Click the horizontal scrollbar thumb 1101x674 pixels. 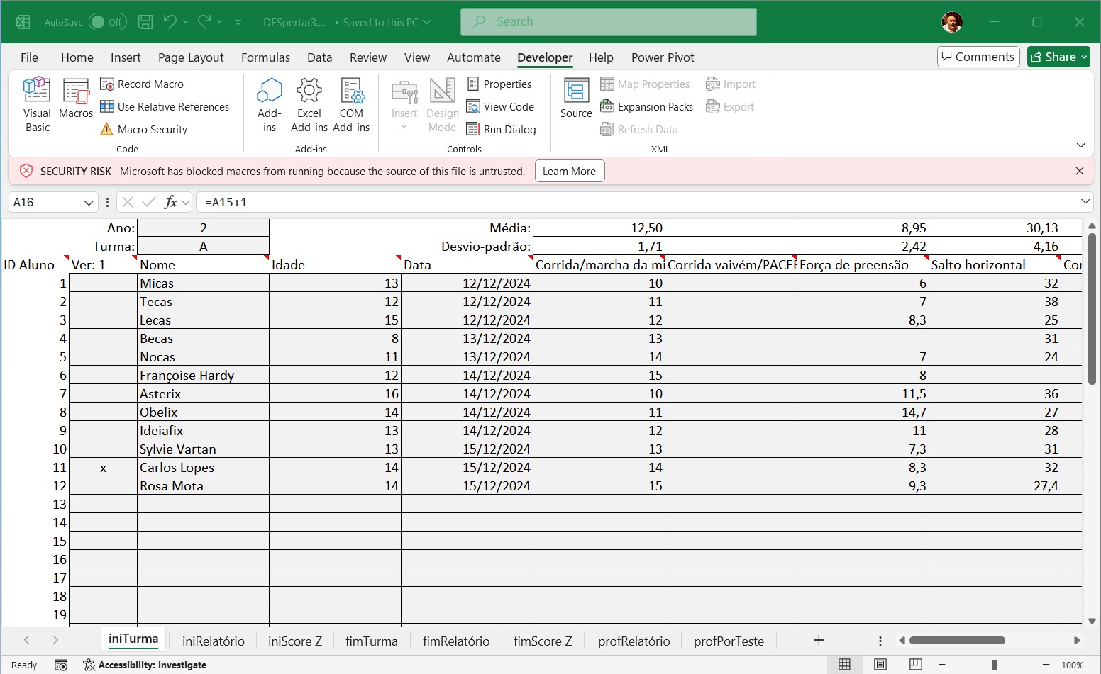(957, 640)
